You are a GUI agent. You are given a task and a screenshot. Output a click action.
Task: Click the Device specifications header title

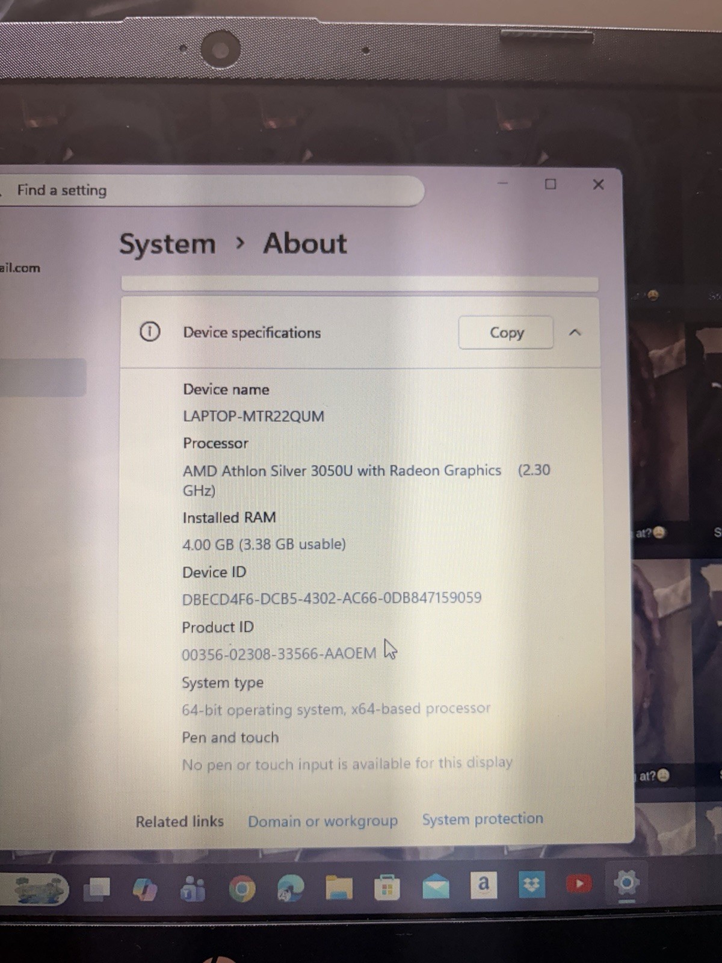point(252,332)
